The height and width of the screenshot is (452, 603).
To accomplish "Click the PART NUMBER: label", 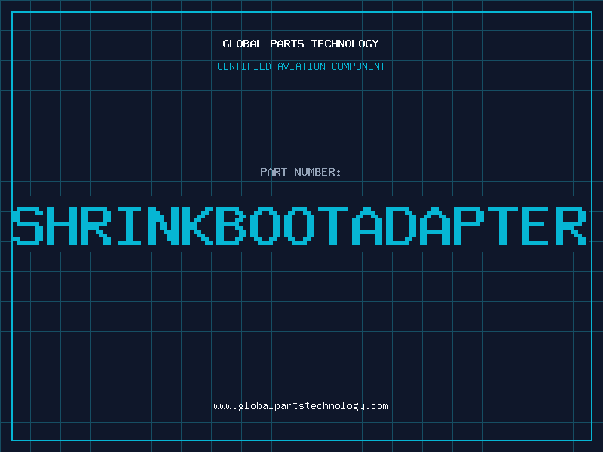I will point(301,172).
